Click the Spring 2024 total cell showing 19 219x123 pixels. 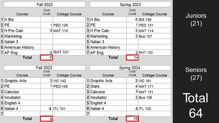132,119
